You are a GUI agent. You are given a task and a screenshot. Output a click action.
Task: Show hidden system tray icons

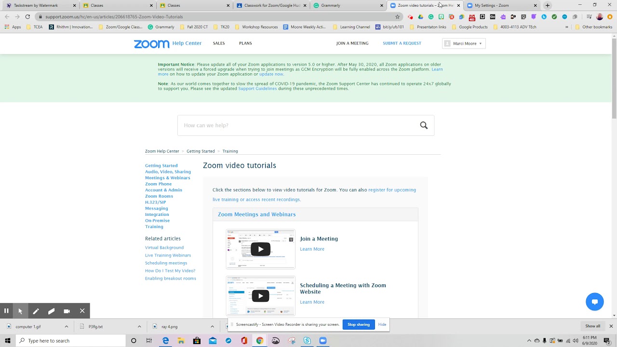[x=529, y=341]
